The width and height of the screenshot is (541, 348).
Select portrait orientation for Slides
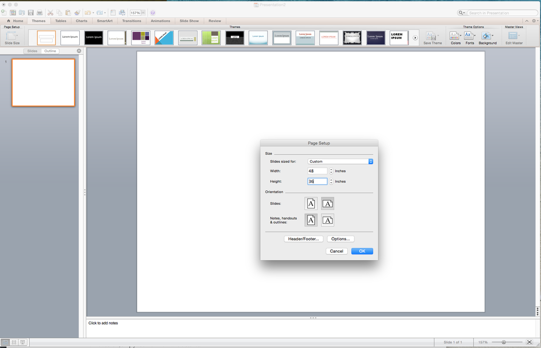tap(311, 203)
